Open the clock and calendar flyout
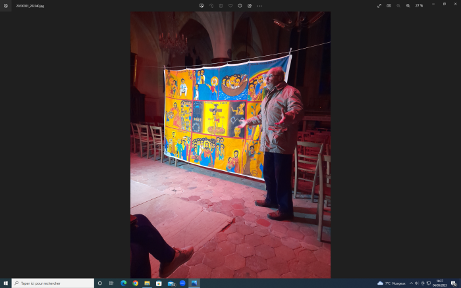Image resolution: width=461 pixels, height=288 pixels. [x=440, y=283]
